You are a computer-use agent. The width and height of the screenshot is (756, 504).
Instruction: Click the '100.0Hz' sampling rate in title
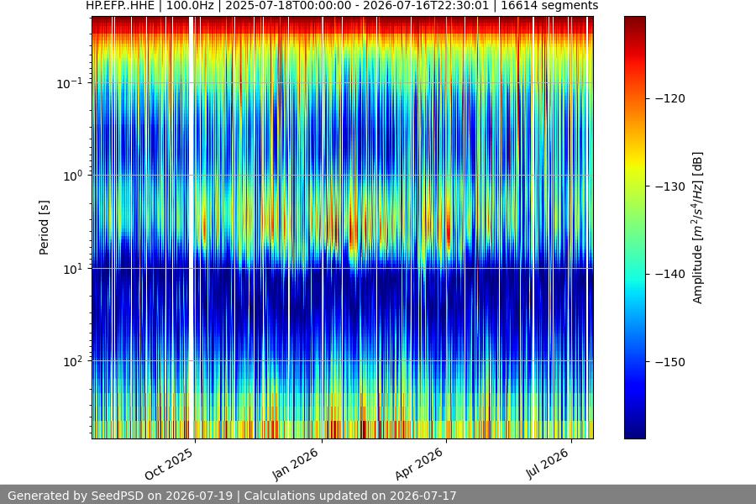point(190,6)
